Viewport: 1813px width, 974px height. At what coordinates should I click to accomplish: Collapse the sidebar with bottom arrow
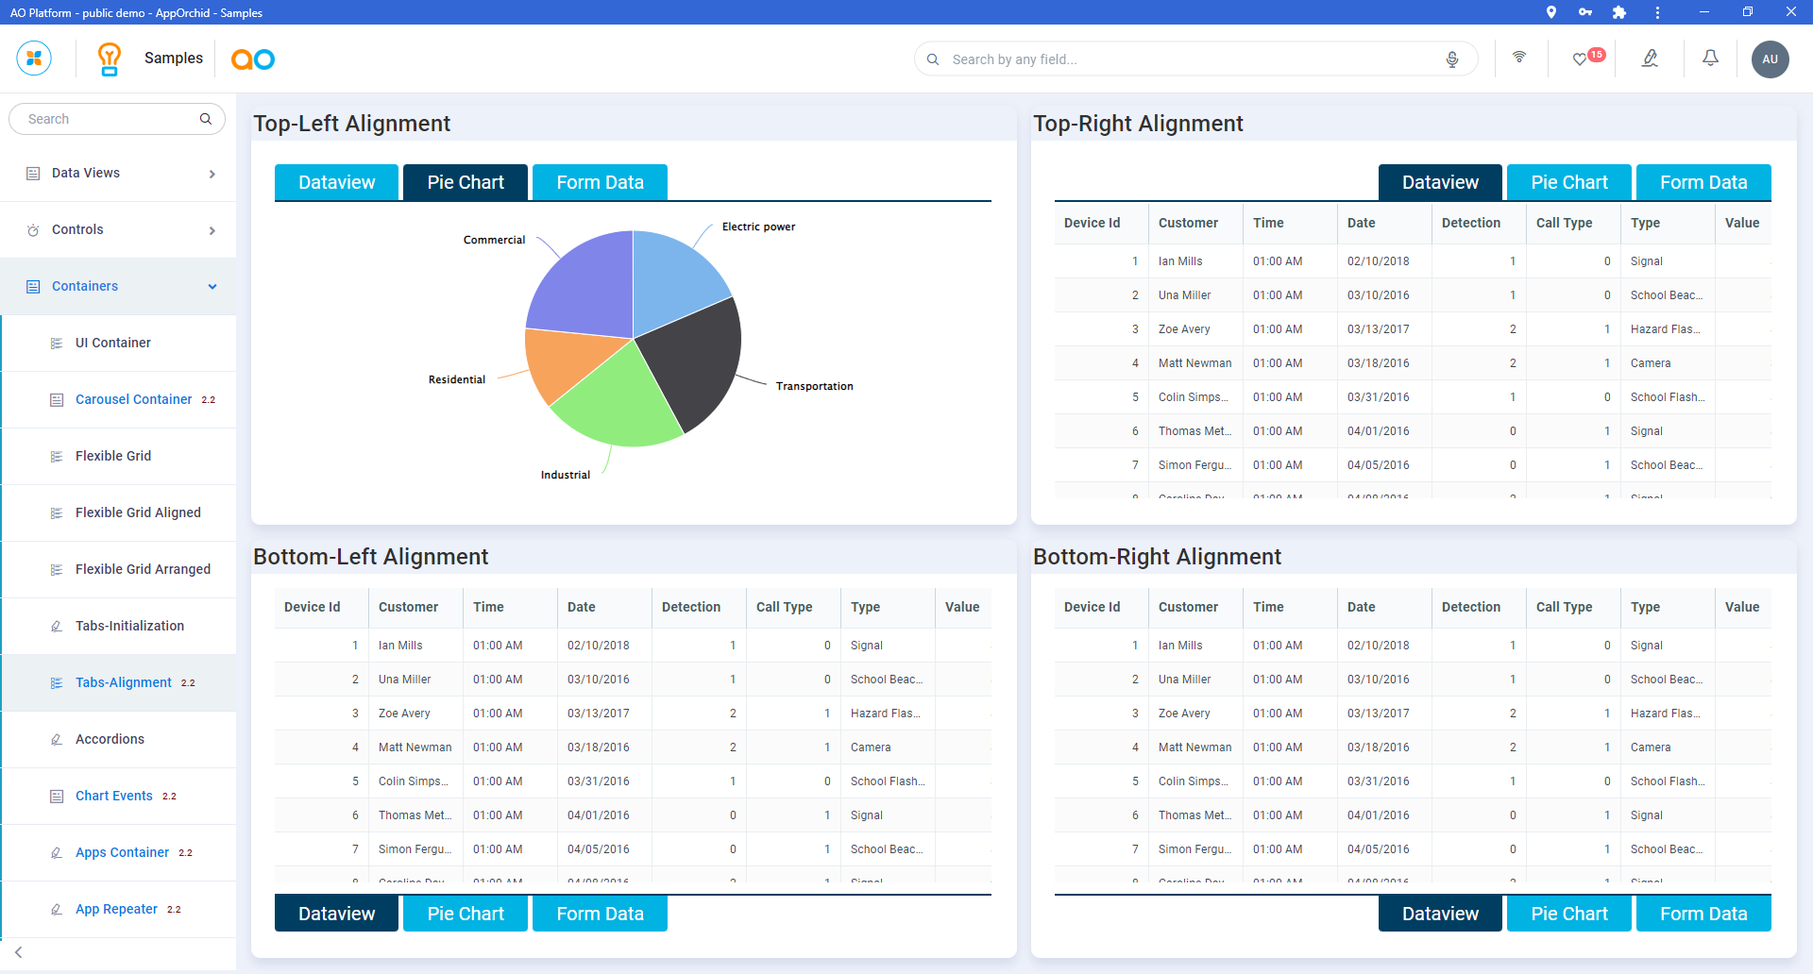coord(19,952)
